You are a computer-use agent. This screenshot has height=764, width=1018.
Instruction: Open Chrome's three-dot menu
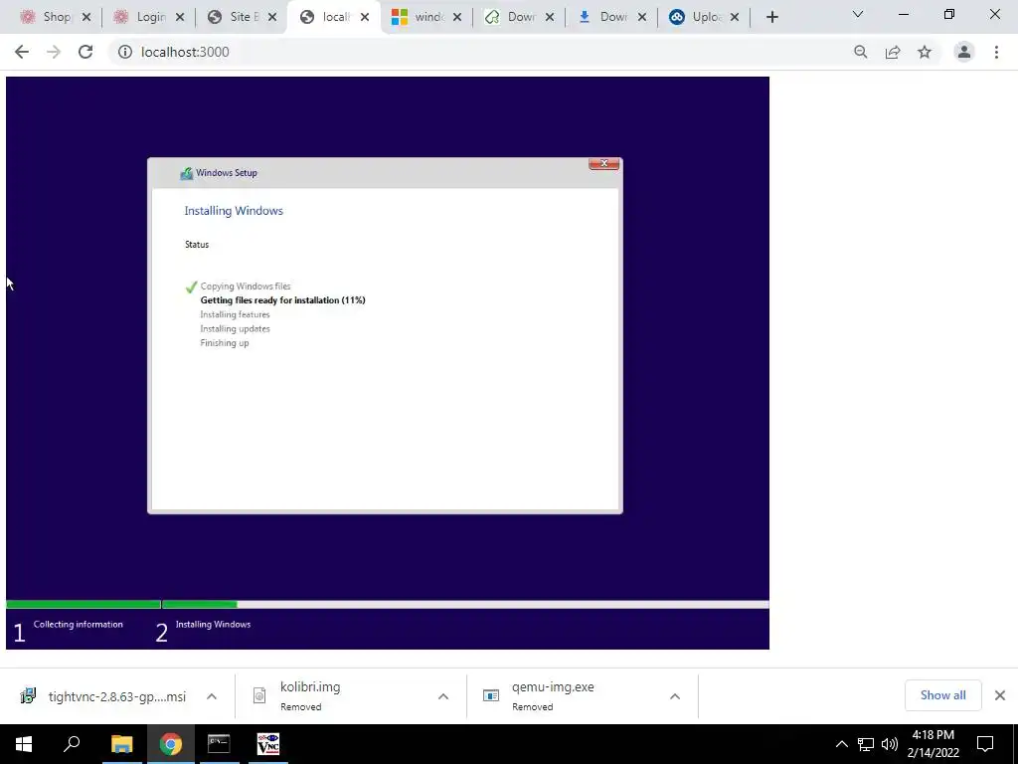click(996, 52)
